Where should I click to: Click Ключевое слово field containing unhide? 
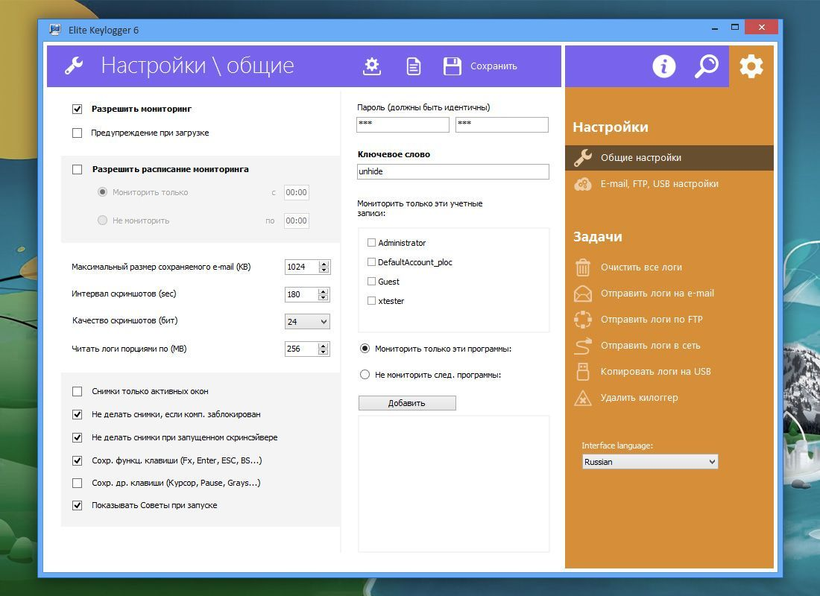point(453,171)
